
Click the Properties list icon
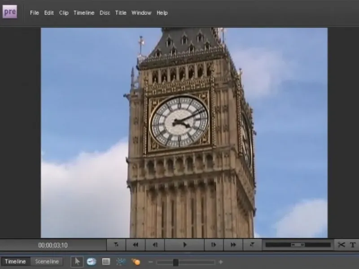coord(106,261)
